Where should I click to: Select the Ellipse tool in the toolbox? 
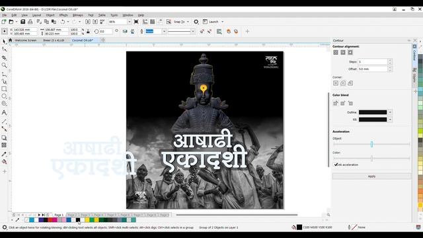click(4, 96)
